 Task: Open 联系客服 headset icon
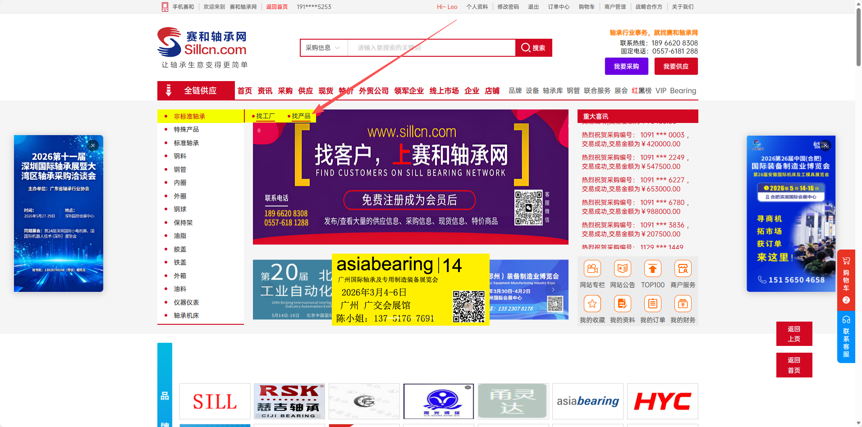click(846, 320)
